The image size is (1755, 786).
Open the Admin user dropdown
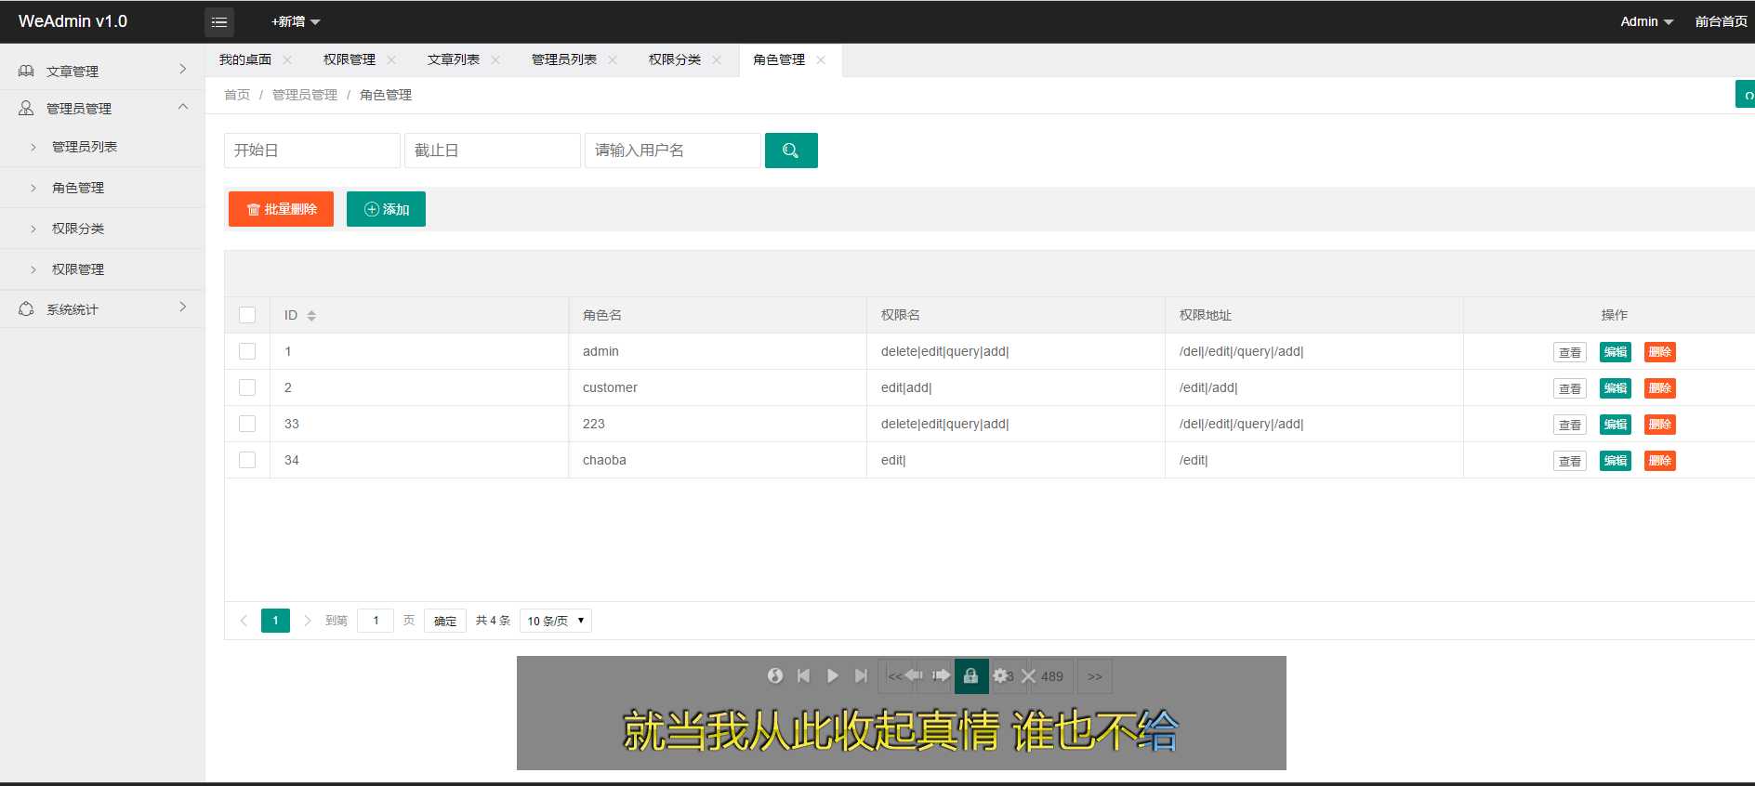pyautogui.click(x=1646, y=21)
